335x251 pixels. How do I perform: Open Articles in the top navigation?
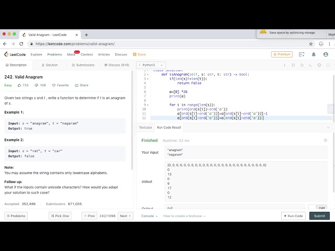(x=104, y=54)
